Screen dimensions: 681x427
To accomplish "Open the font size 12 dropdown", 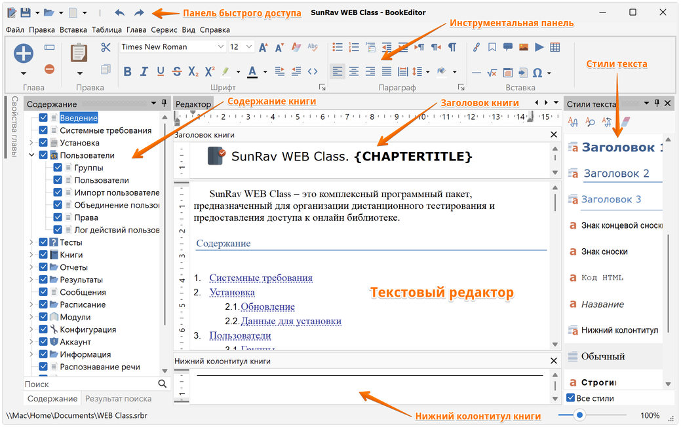I will point(249,47).
